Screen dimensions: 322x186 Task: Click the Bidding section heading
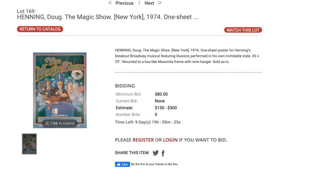[x=125, y=86]
